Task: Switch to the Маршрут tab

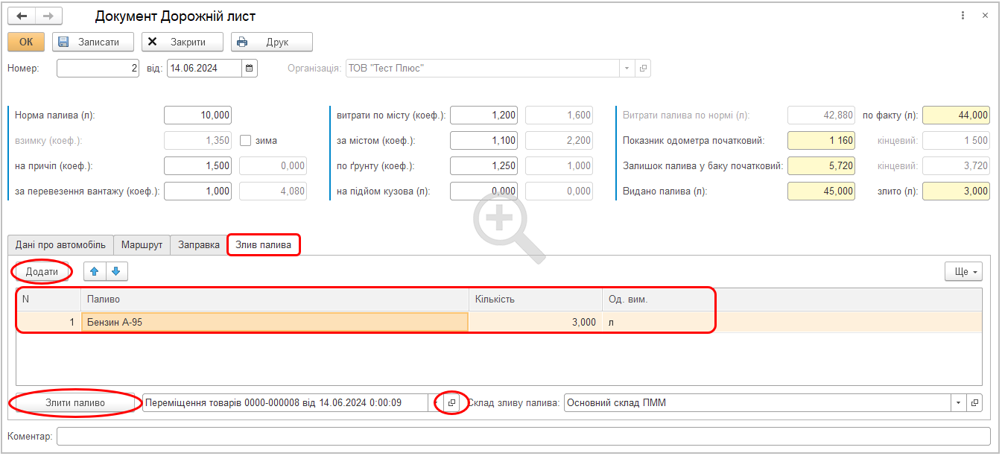Action: [x=142, y=244]
